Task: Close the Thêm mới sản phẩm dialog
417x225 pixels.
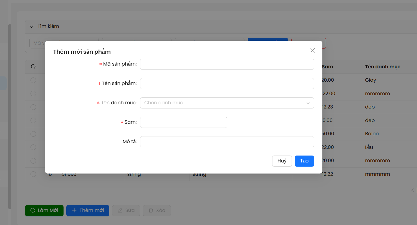Action: pos(312,50)
